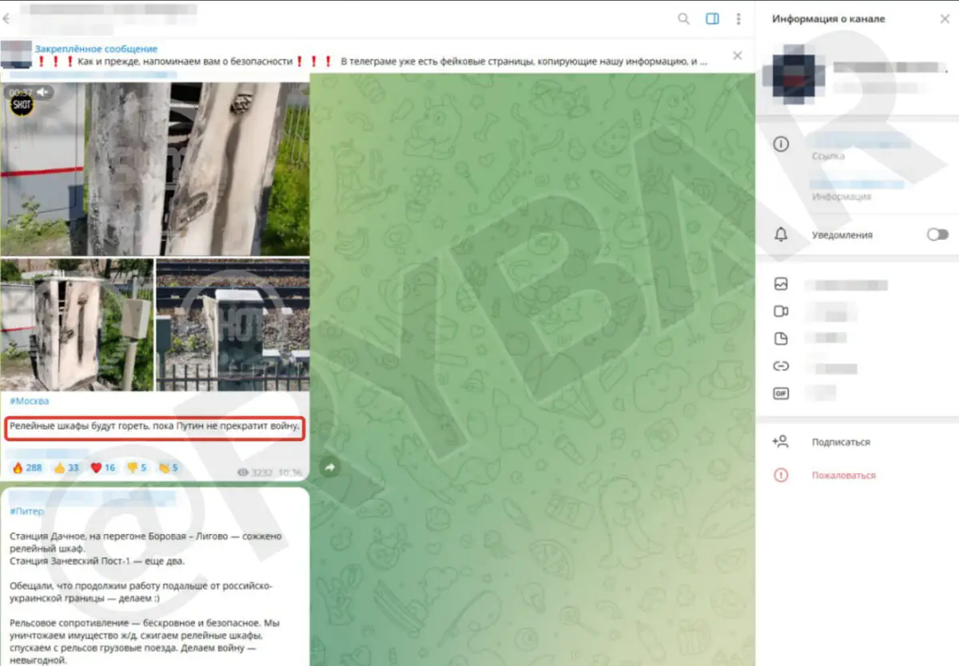Open the shared GIFs icon row
This screenshot has height=666, width=959.
pyautogui.click(x=781, y=393)
